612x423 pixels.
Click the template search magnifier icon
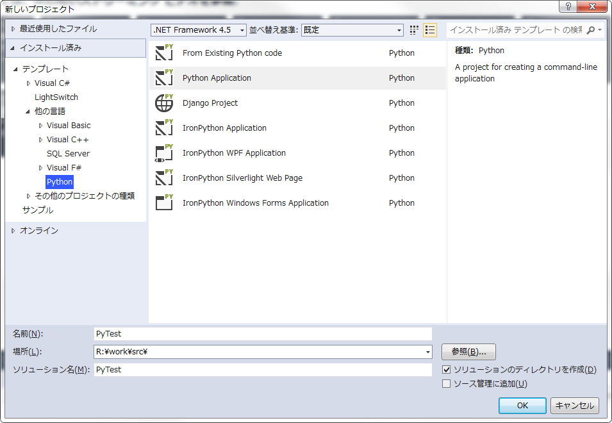591,30
